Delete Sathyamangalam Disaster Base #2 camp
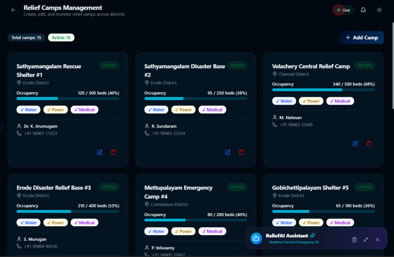 (x=241, y=152)
